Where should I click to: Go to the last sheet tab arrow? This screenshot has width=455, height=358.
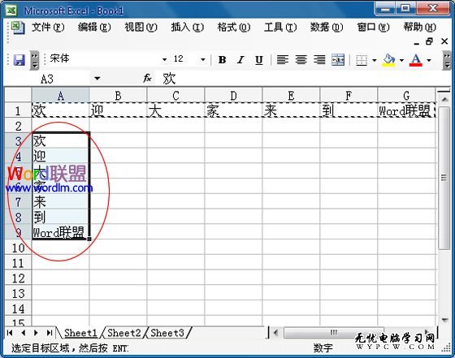[x=50, y=333]
